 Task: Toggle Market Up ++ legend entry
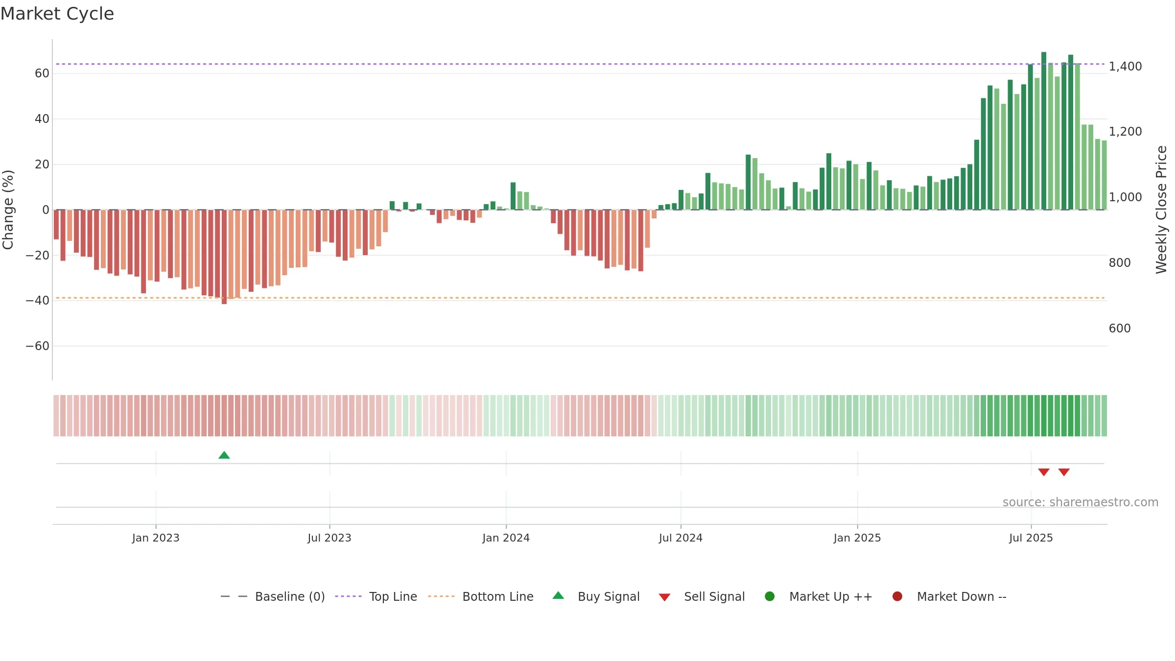(x=818, y=596)
